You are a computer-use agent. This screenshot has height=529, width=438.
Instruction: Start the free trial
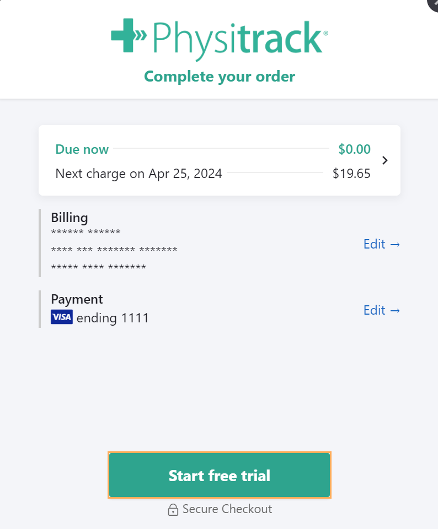coord(220,475)
